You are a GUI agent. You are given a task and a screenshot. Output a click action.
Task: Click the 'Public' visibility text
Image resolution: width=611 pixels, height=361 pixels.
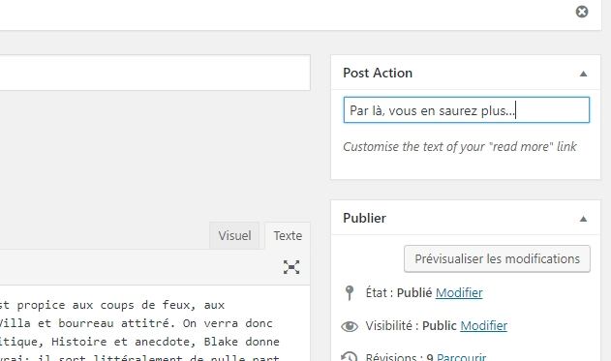coord(440,325)
